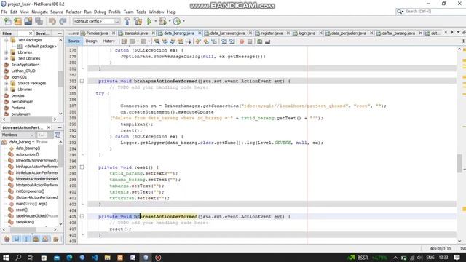466x262 pixels.
Task: Toggle the Navigator view-mode button beside the Members dropdown
Action: coord(58,135)
